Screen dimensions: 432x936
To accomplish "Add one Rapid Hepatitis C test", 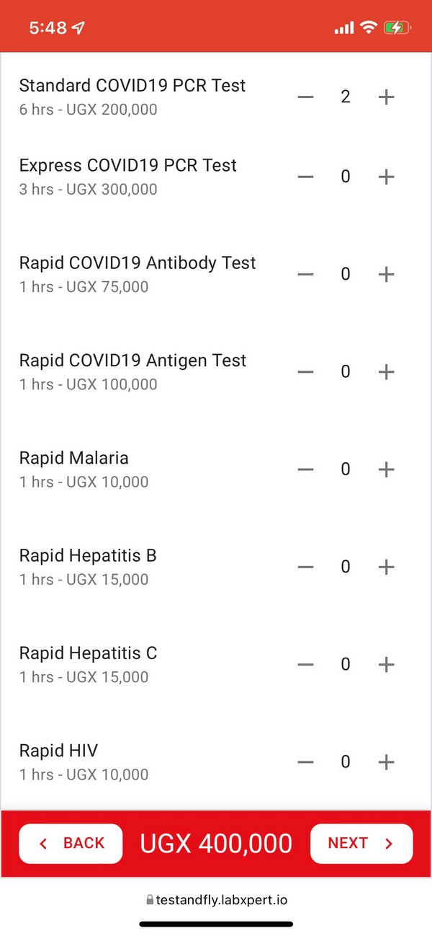I will 387,664.
